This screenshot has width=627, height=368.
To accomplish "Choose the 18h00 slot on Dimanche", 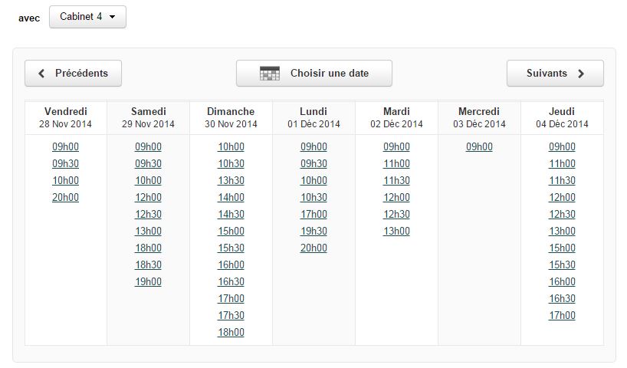I will (231, 332).
